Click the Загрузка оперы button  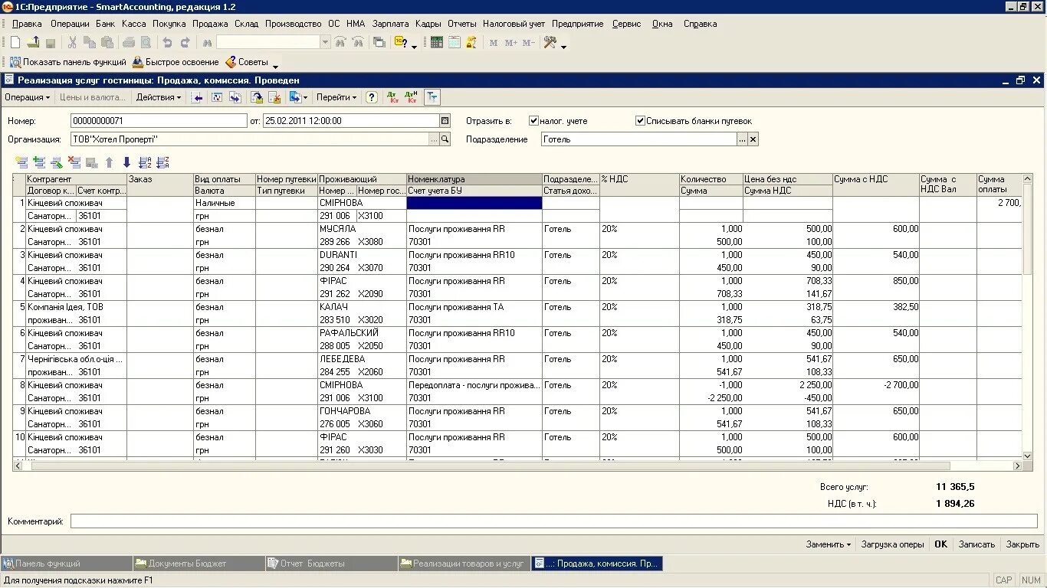(892, 544)
